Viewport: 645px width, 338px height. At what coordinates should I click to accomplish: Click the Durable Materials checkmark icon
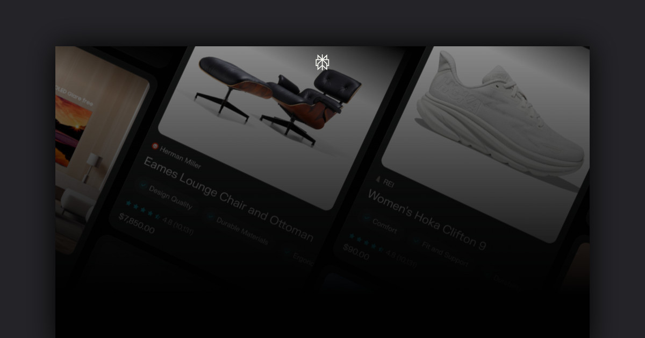coord(210,216)
